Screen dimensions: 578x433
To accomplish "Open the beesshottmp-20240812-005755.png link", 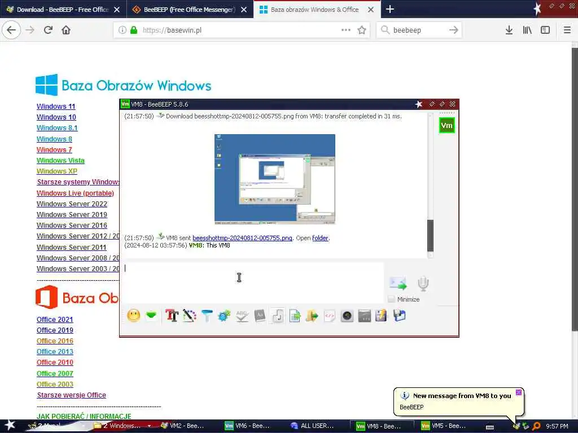I will tap(242, 238).
